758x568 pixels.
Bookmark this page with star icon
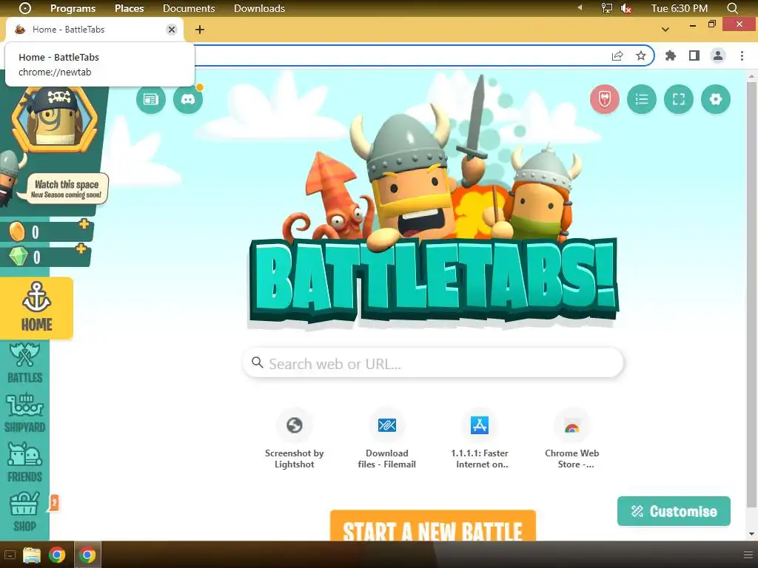[641, 56]
